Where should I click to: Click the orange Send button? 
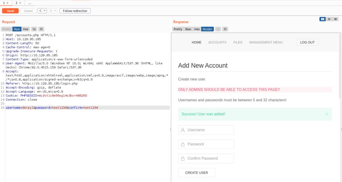pyautogui.click(x=10, y=11)
